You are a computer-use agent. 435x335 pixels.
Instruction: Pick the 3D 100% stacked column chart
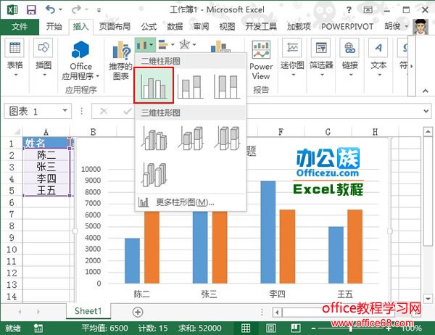(x=227, y=138)
